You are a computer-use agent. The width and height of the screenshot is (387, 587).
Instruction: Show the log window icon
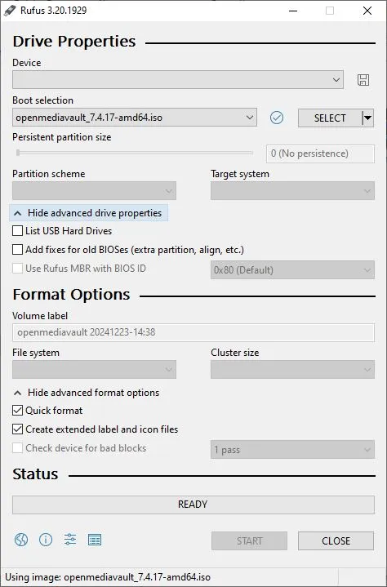coord(95,540)
